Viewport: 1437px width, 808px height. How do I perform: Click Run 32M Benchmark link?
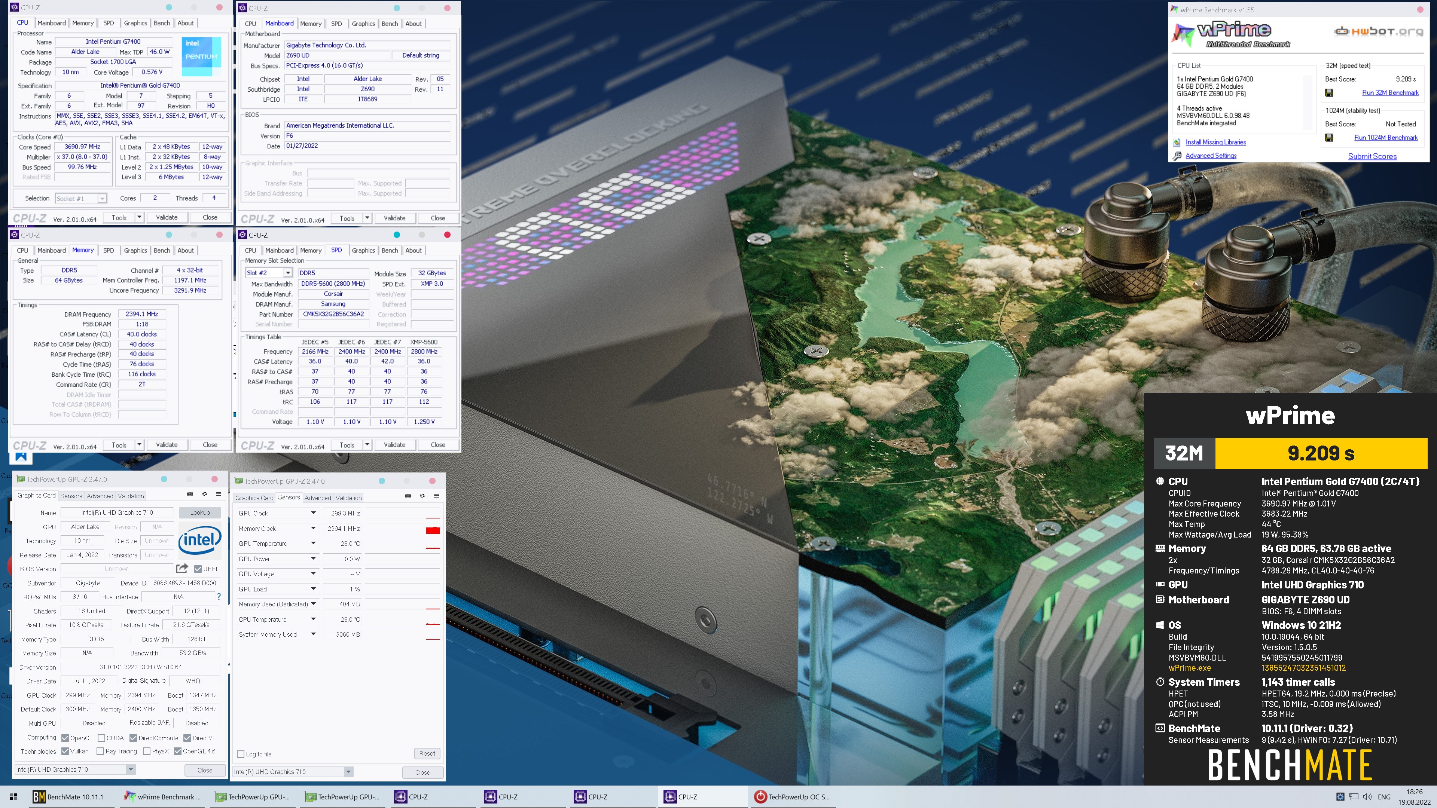click(x=1390, y=92)
